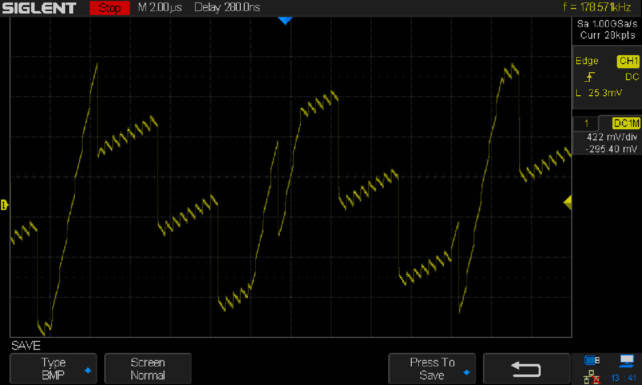
Task: Click the USB storage device icon
Action: (x=591, y=360)
